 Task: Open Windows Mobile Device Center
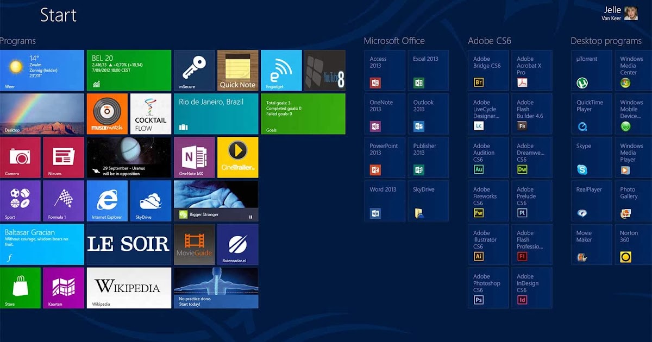[634, 114]
